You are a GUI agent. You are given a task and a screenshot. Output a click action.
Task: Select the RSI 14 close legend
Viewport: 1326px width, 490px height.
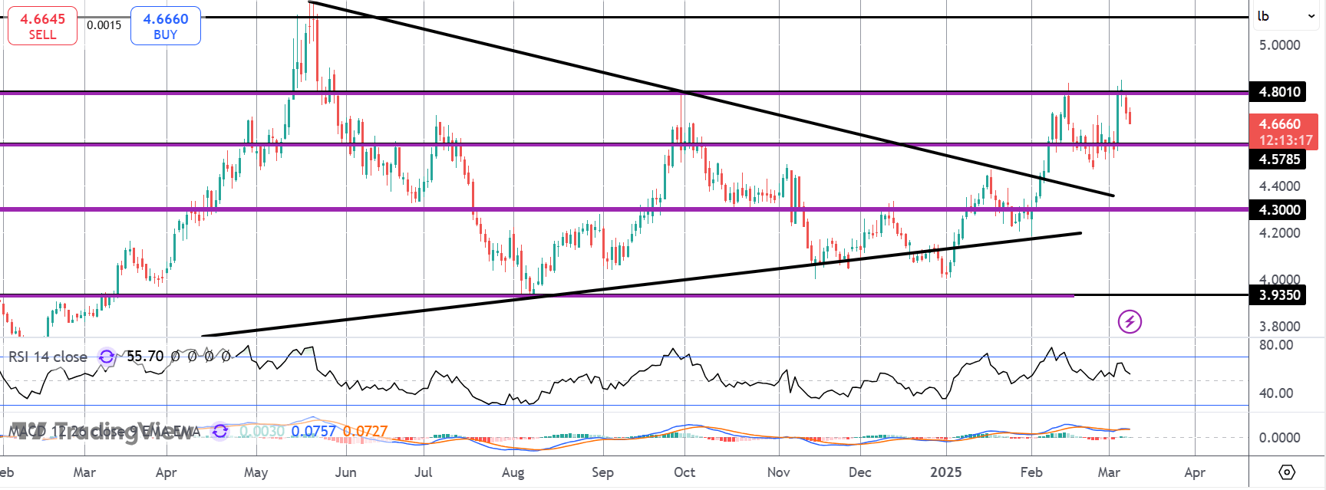[48, 357]
